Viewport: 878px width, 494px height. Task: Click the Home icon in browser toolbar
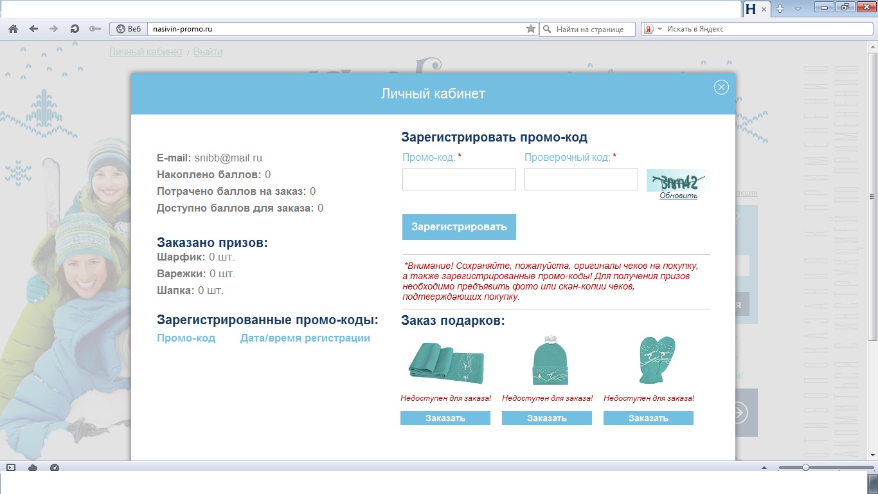click(x=13, y=29)
